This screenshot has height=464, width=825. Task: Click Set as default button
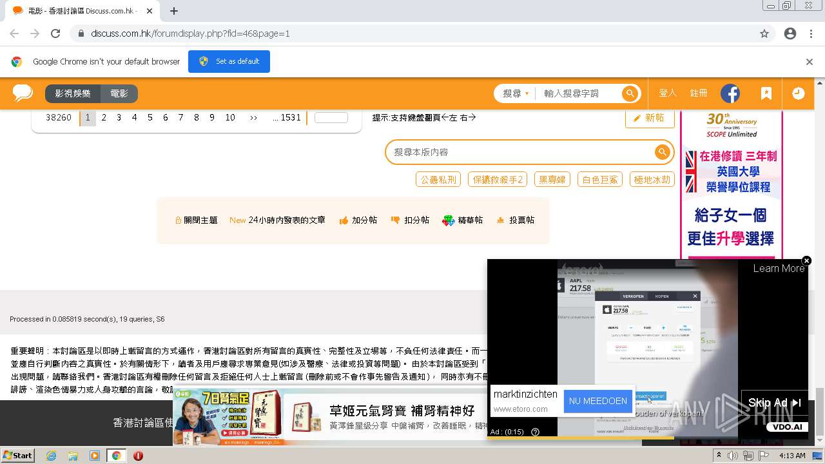pyautogui.click(x=229, y=62)
